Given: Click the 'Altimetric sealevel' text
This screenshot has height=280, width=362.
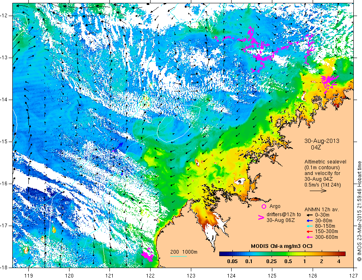Looking at the screenshot, I should coord(325,162).
